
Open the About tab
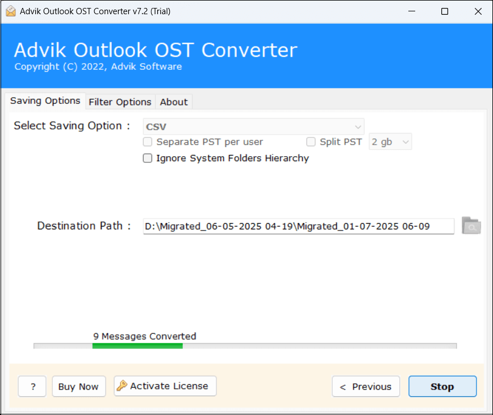click(174, 102)
